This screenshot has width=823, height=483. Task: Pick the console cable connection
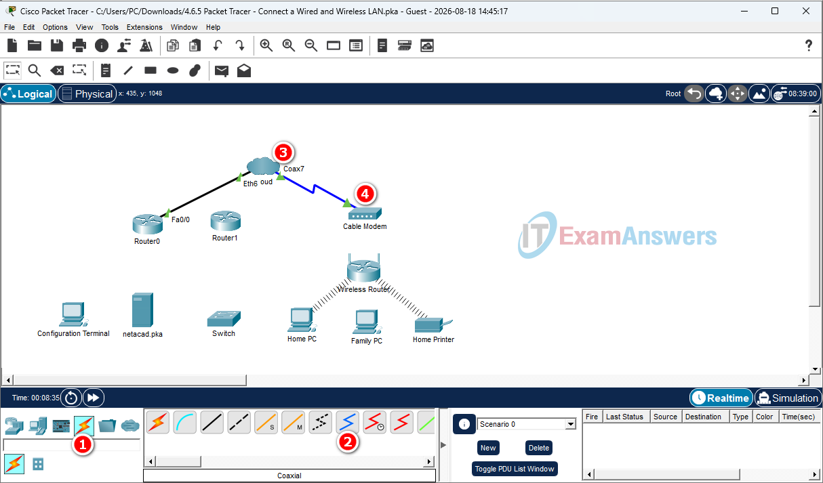click(x=184, y=423)
